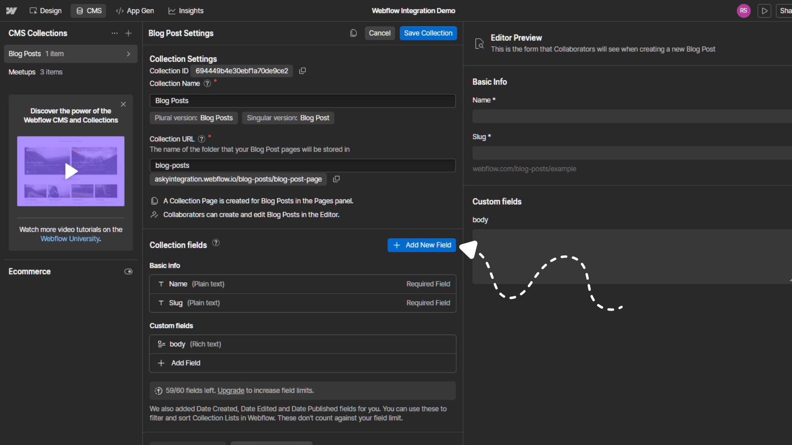Open the Upgrade link for field limits
The height and width of the screenshot is (445, 792).
(231, 391)
